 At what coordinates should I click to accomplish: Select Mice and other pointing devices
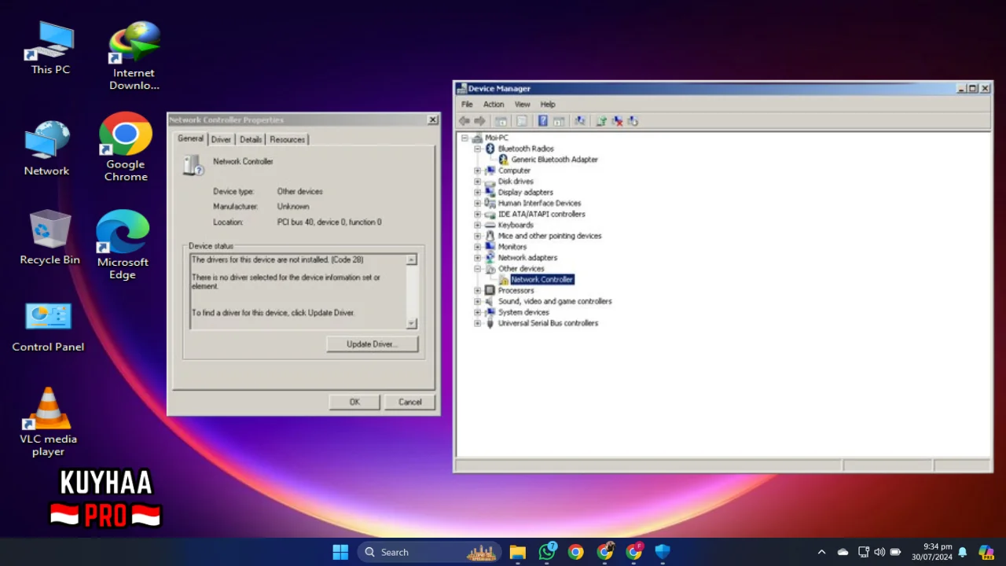[x=549, y=236]
